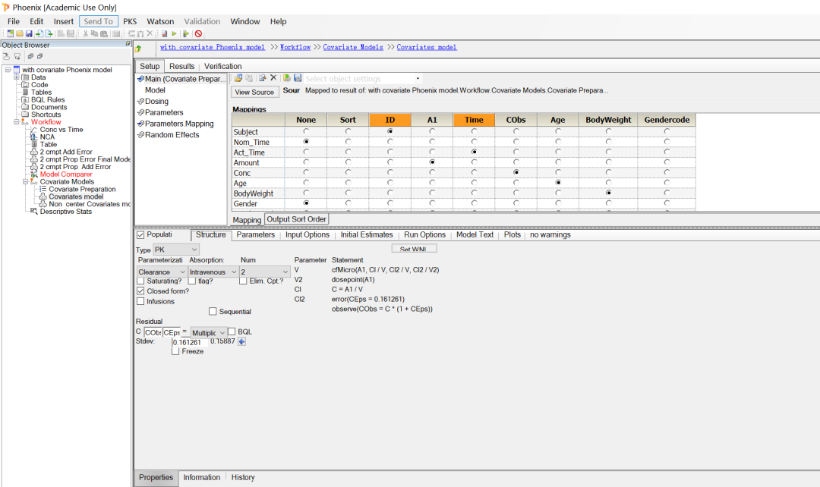The image size is (820, 487).
Task: Open the Absorption Intravenous dropdown
Action: click(213, 272)
